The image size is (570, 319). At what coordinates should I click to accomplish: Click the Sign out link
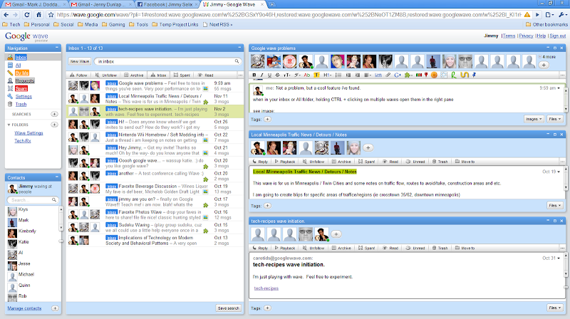557,36
